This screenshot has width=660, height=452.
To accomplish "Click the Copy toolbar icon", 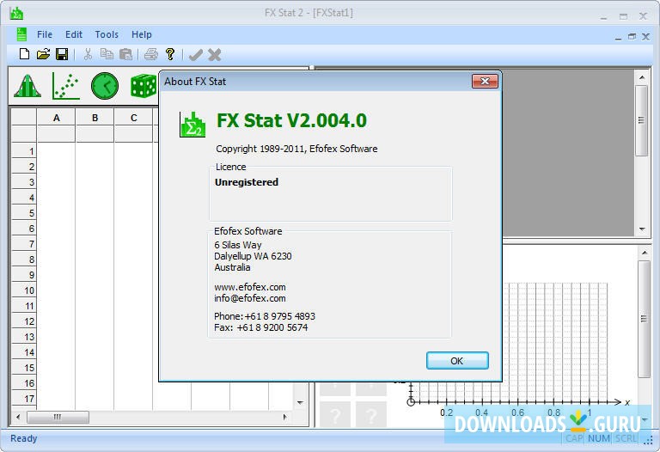I will click(x=107, y=54).
